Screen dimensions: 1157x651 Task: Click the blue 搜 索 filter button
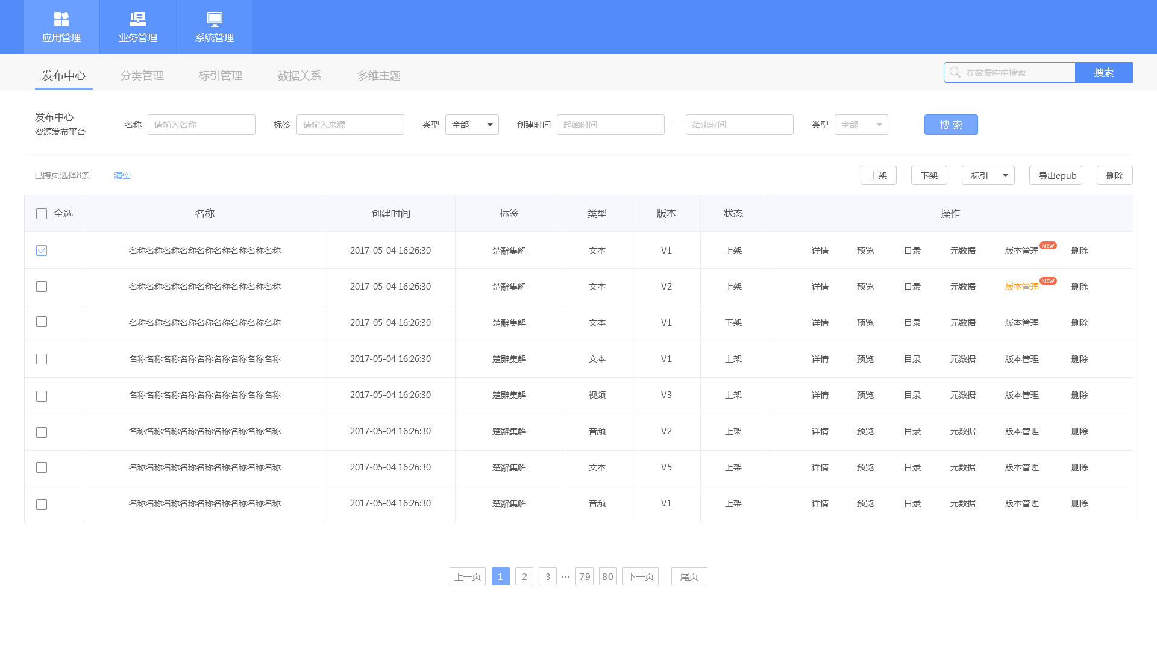point(951,125)
